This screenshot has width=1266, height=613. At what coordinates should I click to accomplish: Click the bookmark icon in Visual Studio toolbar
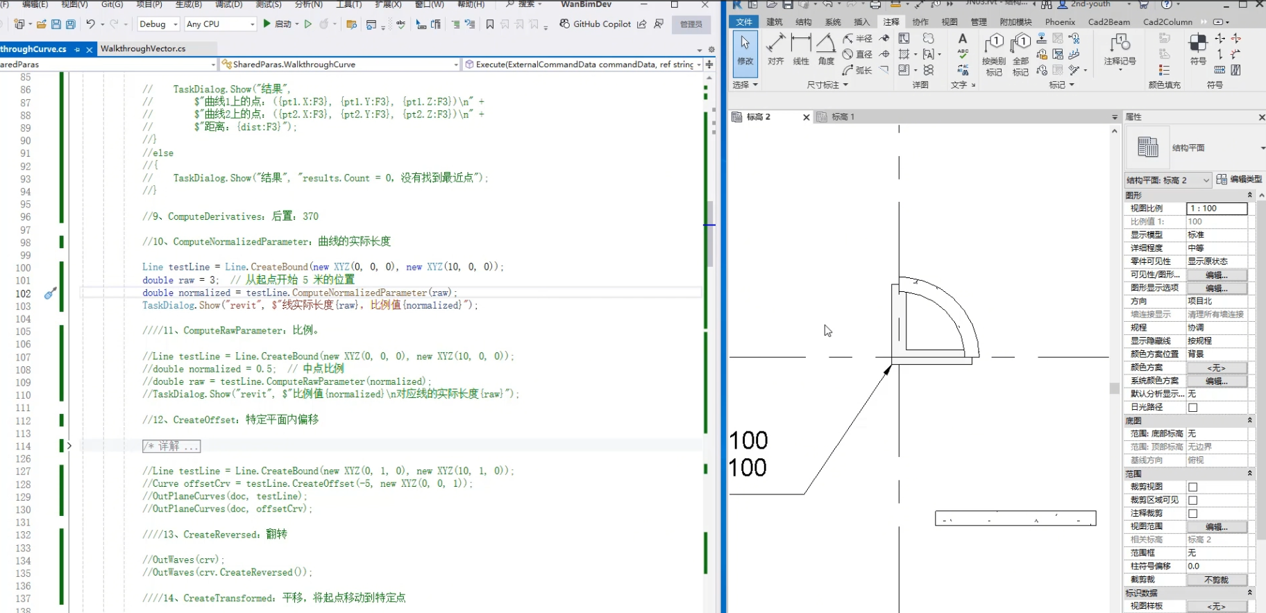490,24
